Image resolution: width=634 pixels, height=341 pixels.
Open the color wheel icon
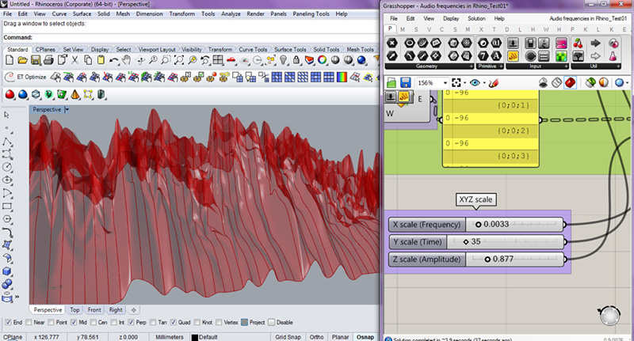pos(323,60)
